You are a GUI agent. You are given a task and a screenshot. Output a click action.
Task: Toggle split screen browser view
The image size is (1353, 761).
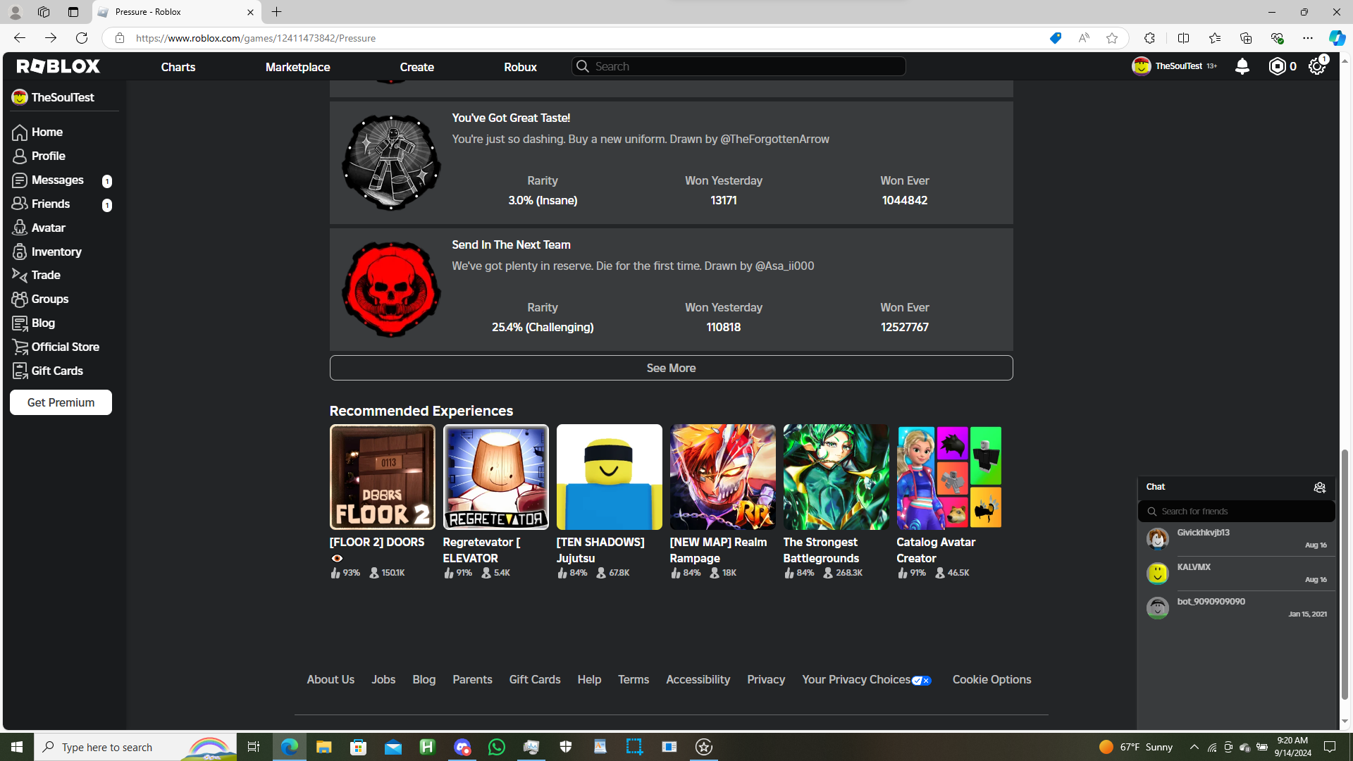(1183, 38)
